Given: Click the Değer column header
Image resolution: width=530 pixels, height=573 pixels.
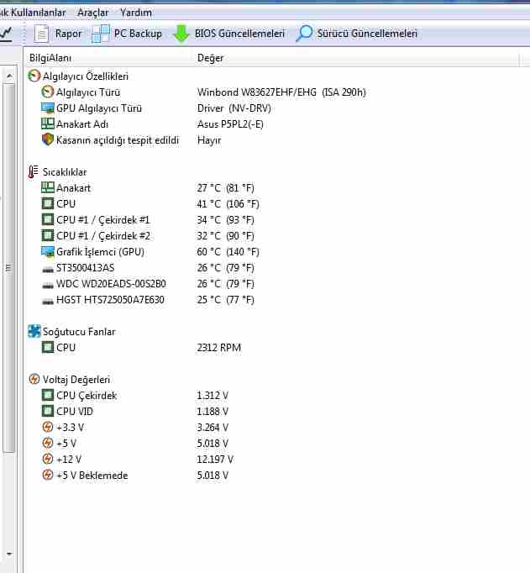Looking at the screenshot, I should click(210, 58).
